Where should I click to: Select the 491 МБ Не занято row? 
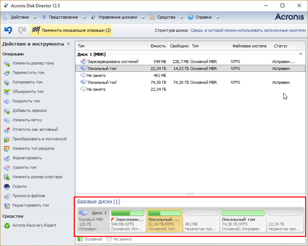(x=190, y=75)
